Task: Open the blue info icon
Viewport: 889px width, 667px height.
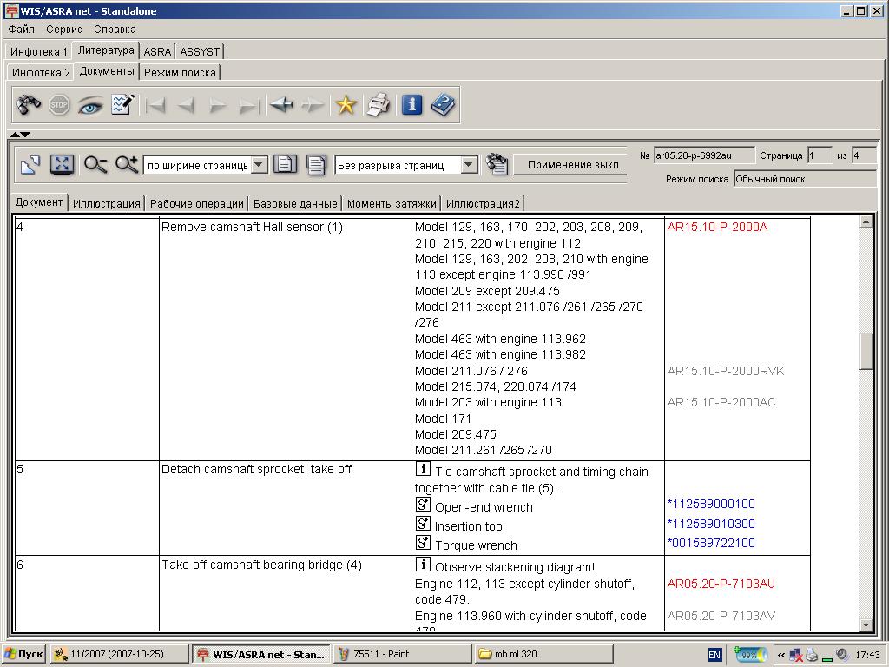Action: coord(412,105)
